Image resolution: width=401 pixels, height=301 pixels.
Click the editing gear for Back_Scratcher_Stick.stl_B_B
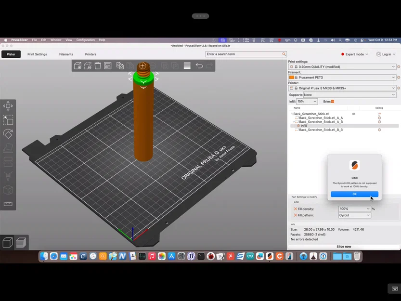[379, 130]
